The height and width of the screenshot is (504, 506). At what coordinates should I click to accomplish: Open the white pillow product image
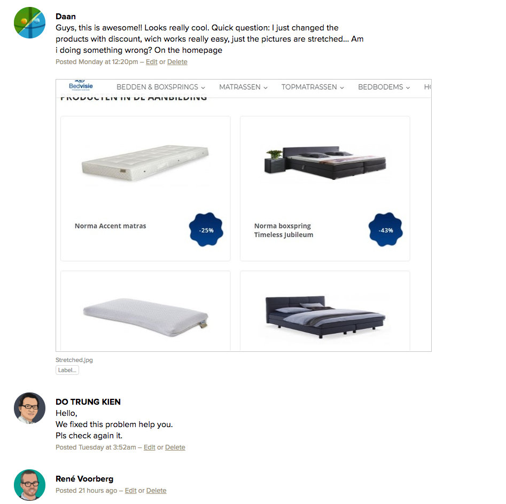tap(145, 317)
